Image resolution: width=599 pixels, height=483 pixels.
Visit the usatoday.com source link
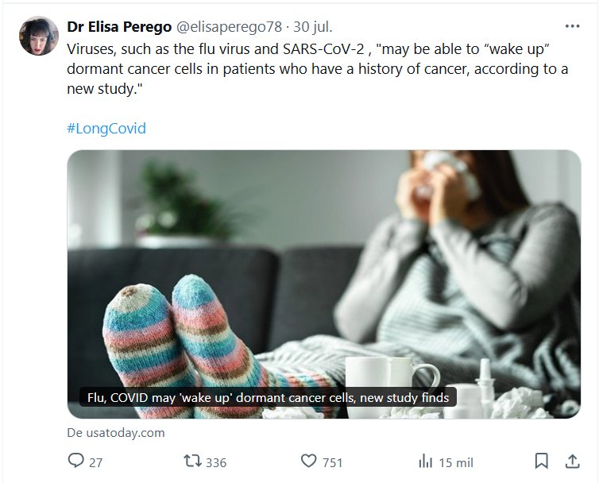[116, 433]
